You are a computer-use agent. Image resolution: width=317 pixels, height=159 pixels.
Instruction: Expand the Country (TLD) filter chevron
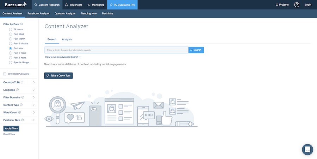34,82
